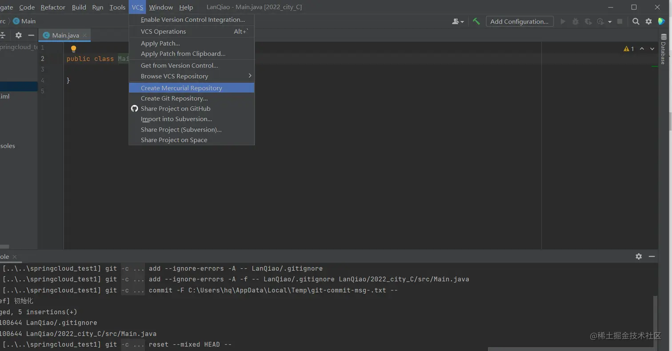Go to previous highlighted error arrow
The image size is (672, 351).
click(x=642, y=49)
